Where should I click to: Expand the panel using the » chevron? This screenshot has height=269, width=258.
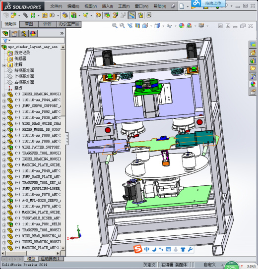pyautogui.click(x=62, y=33)
